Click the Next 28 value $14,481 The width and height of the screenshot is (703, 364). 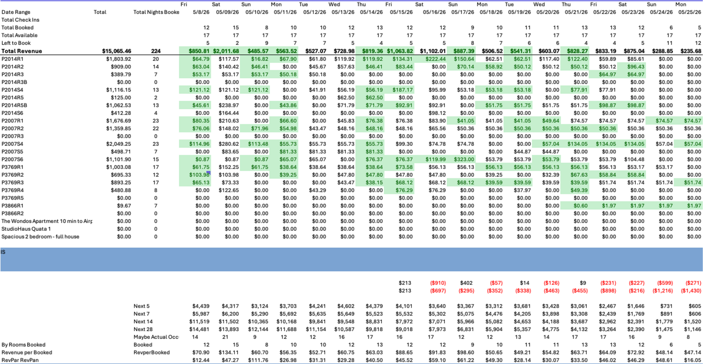tap(199, 329)
